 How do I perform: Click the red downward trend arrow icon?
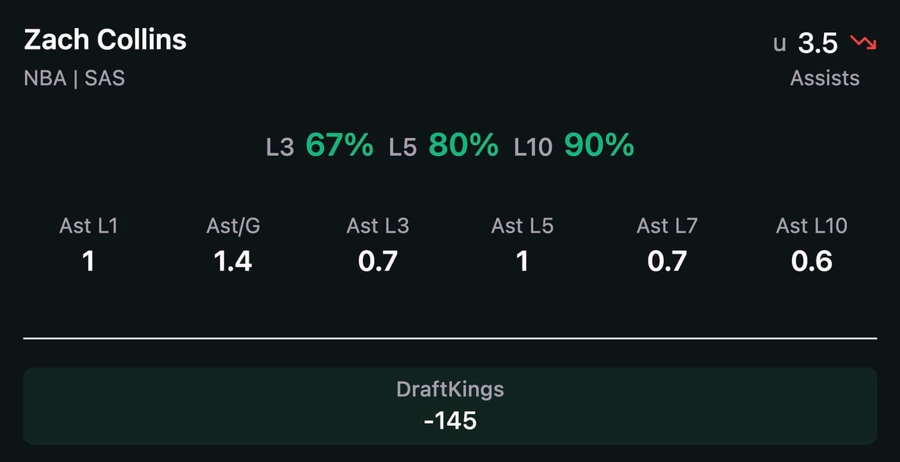click(864, 43)
